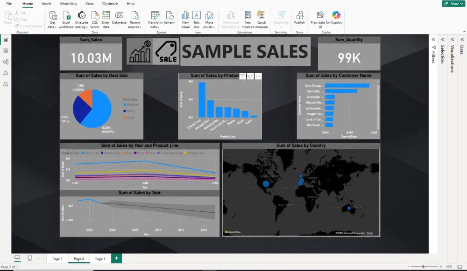Select the Page 3 tab
Viewport: 467px width, 271px height.
point(100,258)
